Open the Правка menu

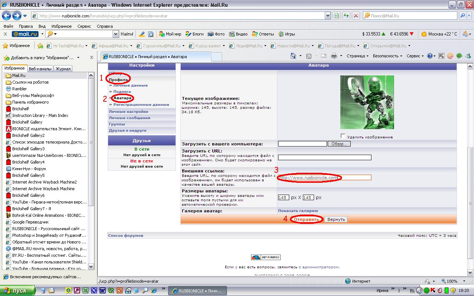click(26, 26)
